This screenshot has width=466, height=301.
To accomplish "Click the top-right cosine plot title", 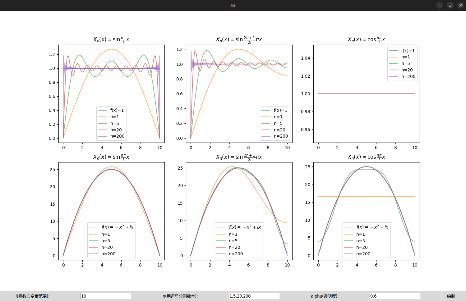I will click(x=367, y=39).
